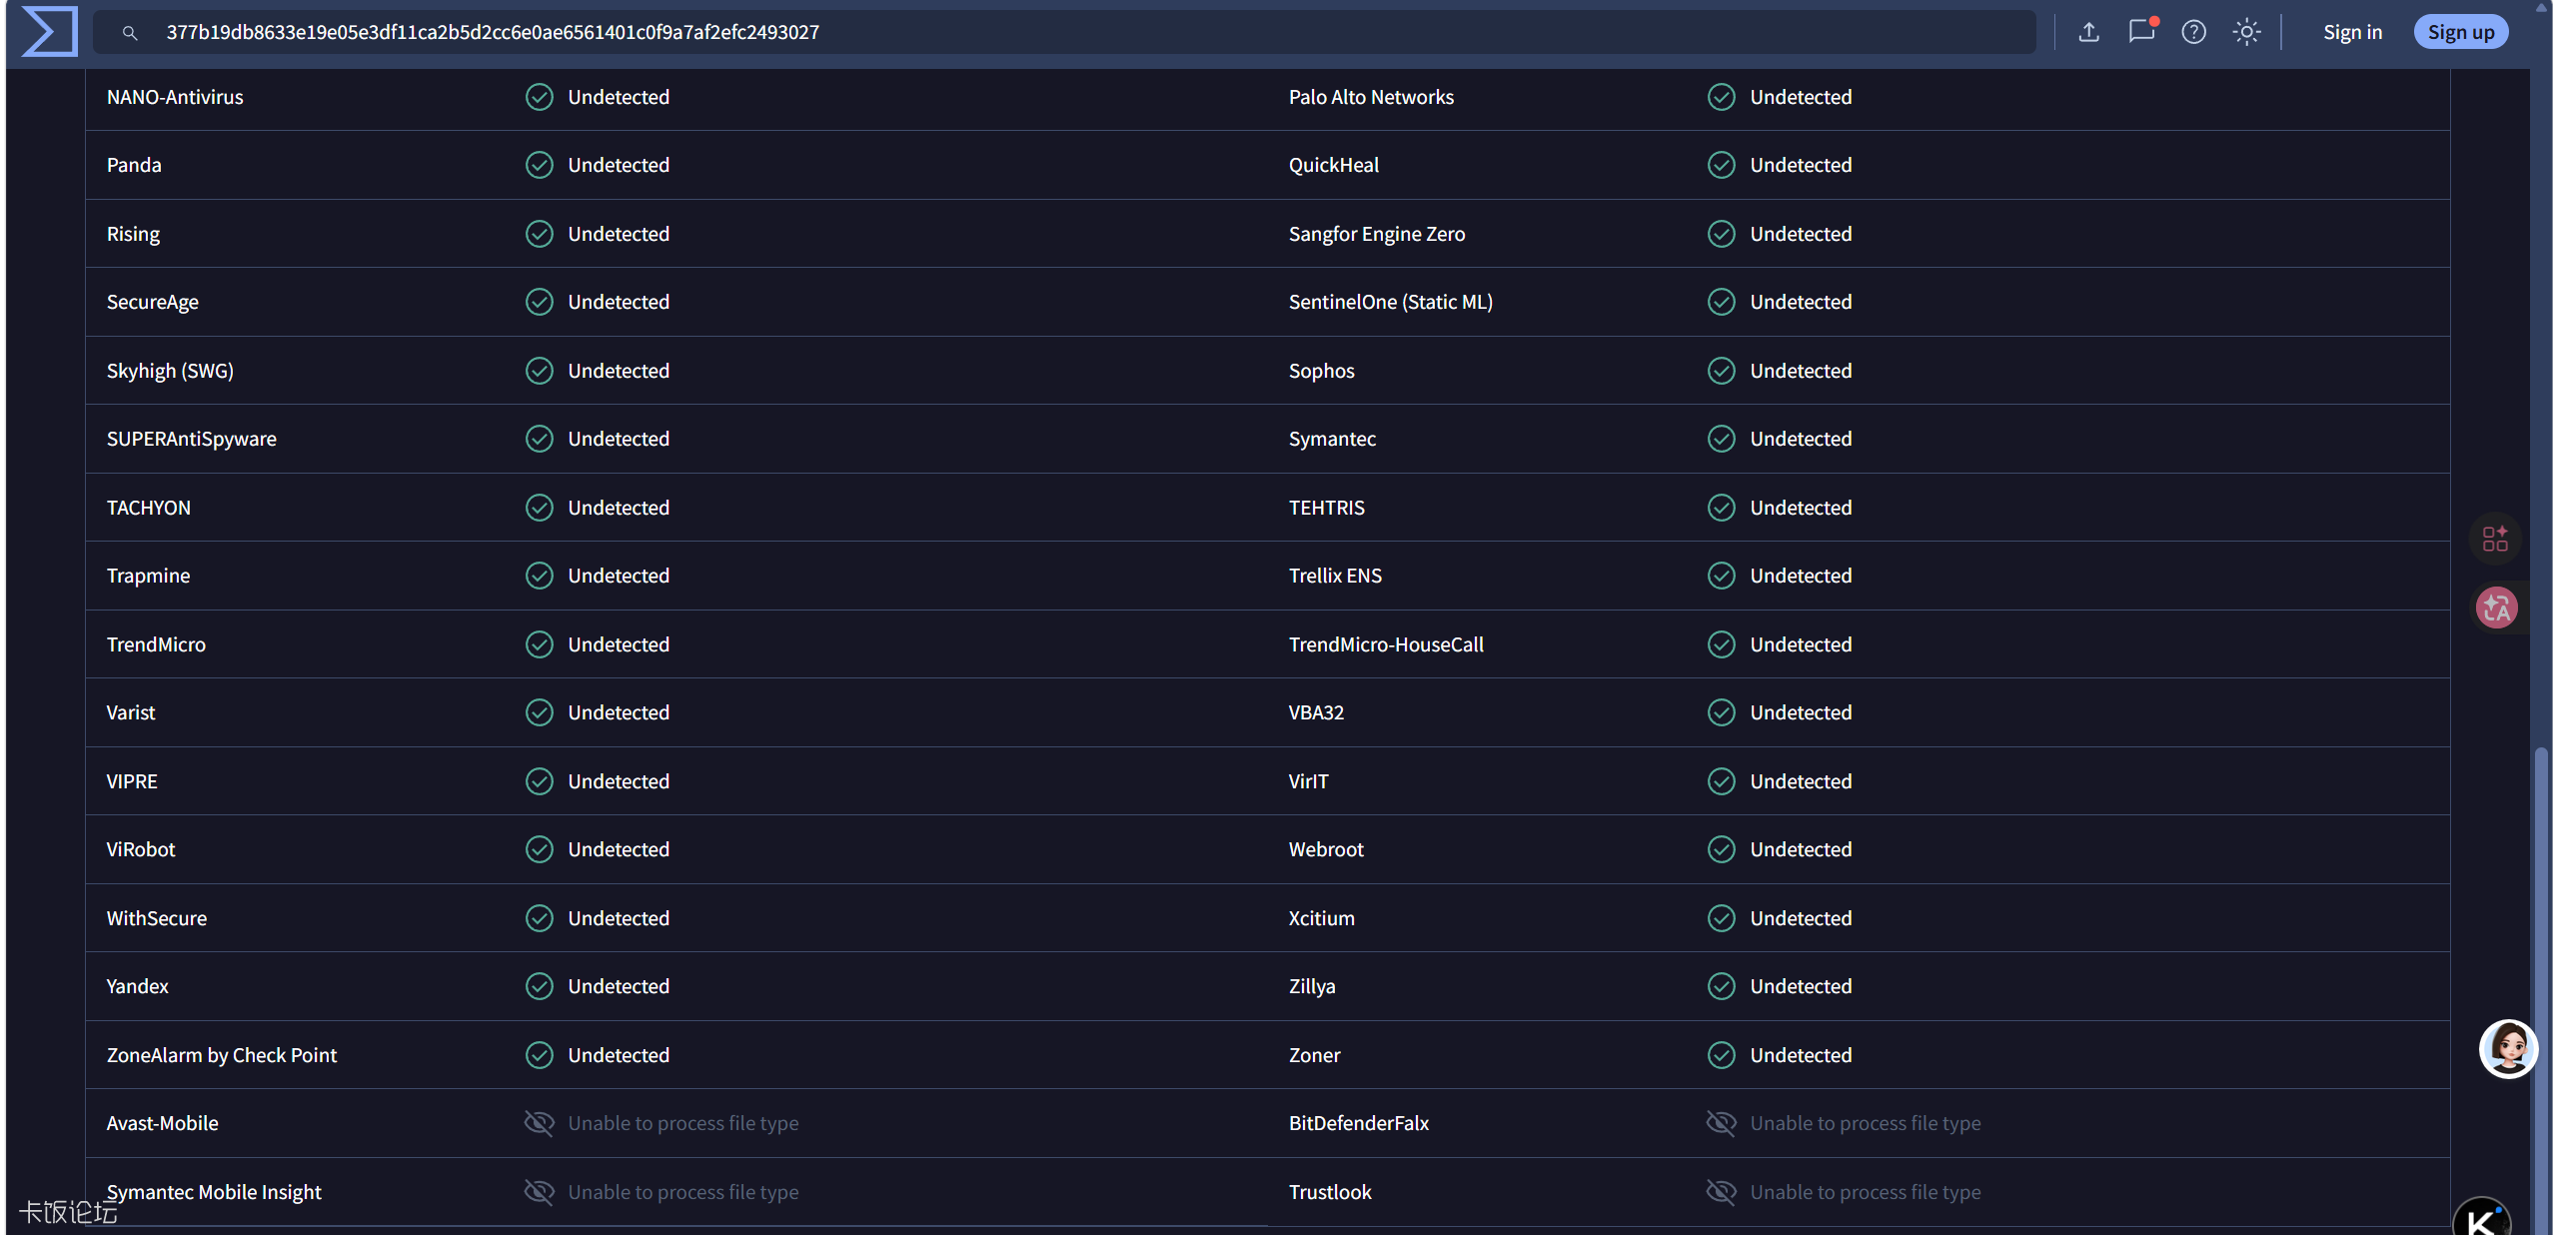The width and height of the screenshot is (2558, 1235).
Task: Open the assistant avatar bubble
Action: pos(2508,1049)
